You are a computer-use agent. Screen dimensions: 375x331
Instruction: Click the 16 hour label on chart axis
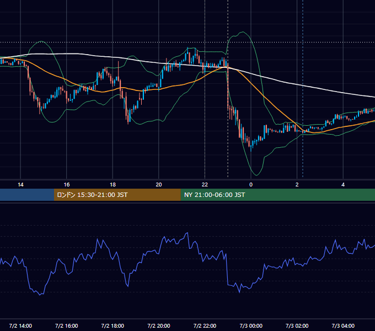[67, 185]
